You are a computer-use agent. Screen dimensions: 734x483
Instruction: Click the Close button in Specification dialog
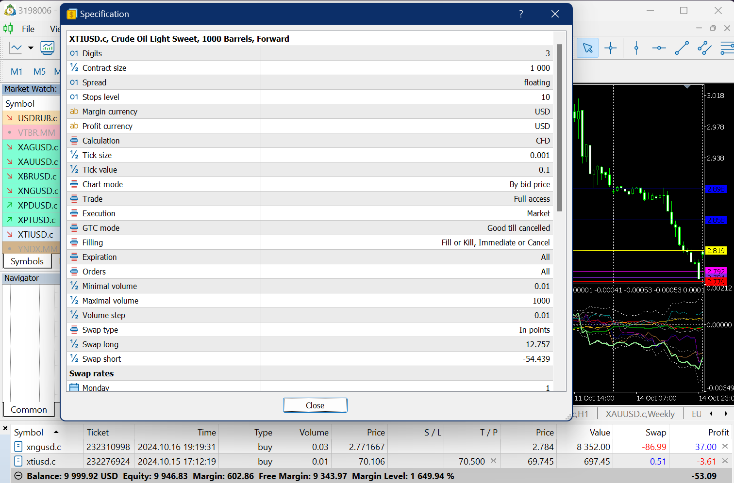pos(315,405)
